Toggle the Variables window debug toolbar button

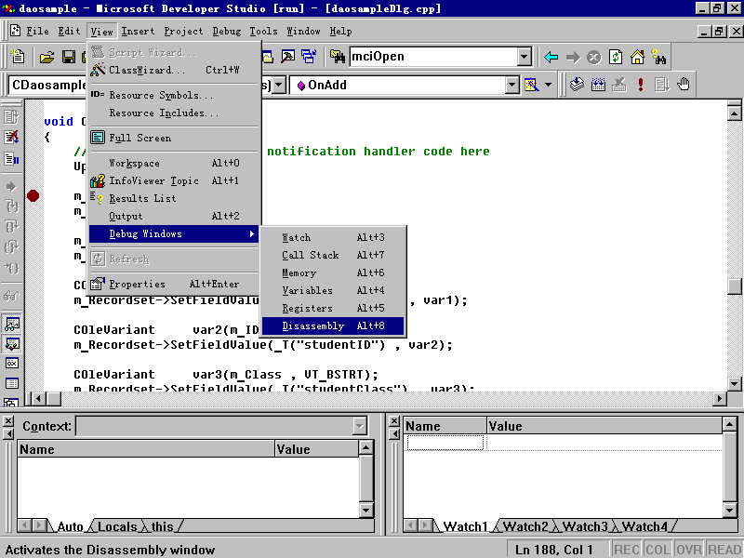click(12, 343)
